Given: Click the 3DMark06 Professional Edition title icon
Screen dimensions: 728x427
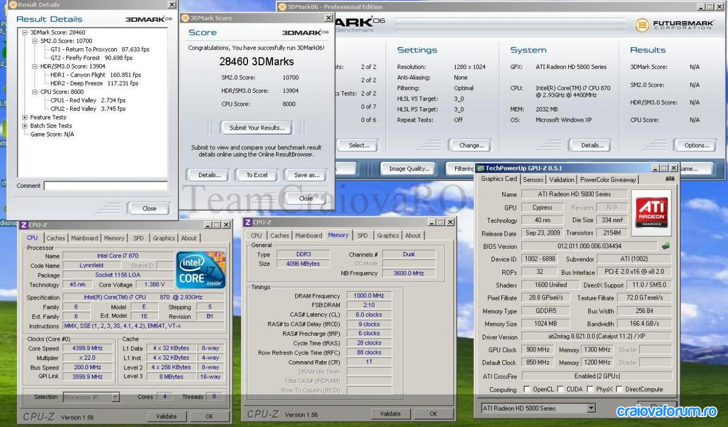Looking at the screenshot, I should tap(282, 7).
